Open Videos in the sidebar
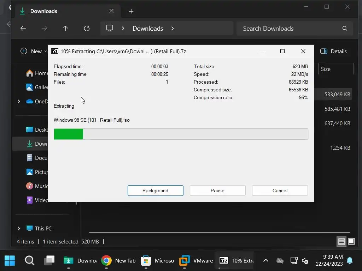362x271 pixels. tap(37, 200)
